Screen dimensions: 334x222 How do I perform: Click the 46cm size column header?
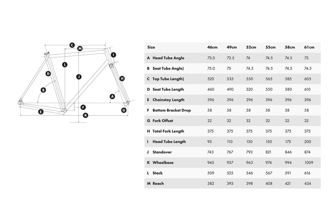(x=212, y=47)
